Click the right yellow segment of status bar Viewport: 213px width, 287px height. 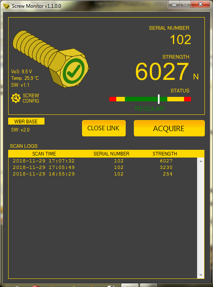[175, 99]
